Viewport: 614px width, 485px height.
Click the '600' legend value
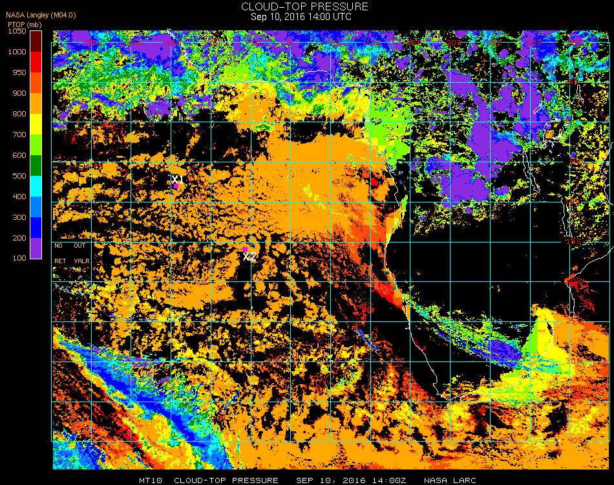click(x=19, y=155)
